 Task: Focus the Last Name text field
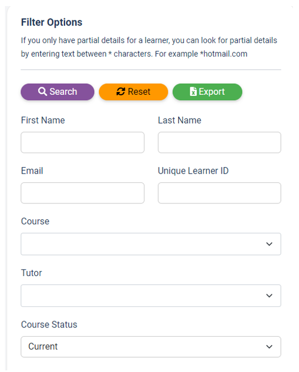click(220, 142)
